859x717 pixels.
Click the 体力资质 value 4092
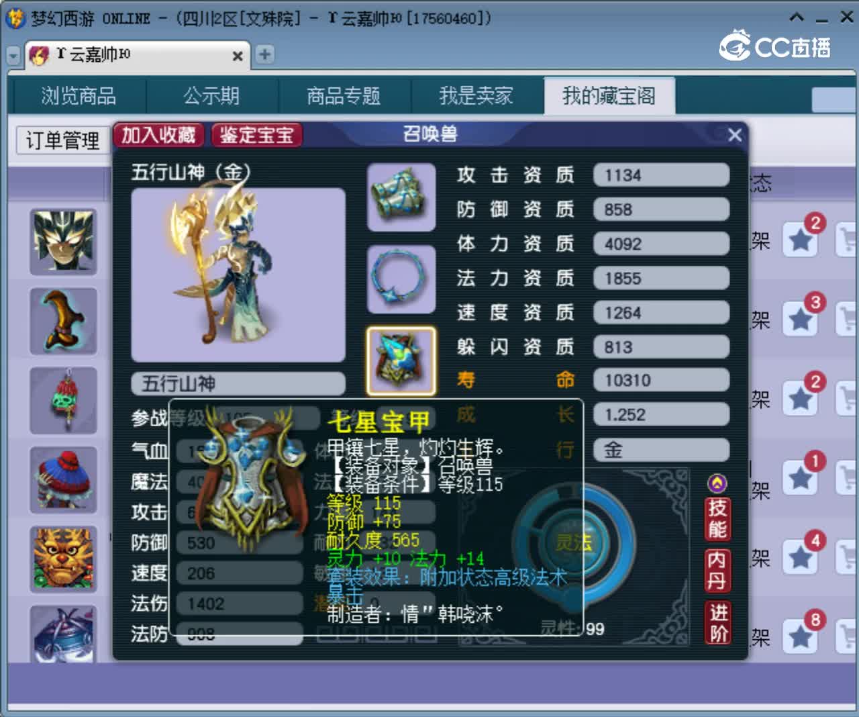pos(661,244)
